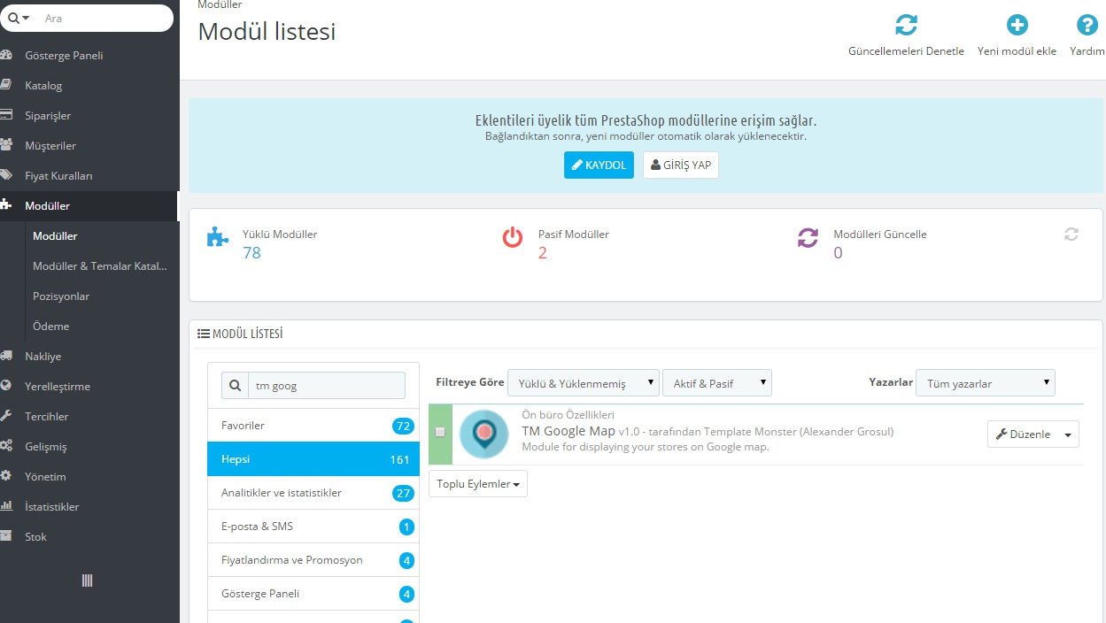The width and height of the screenshot is (1106, 623).
Task: Click the Tercihler wrench icon
Action: (6, 416)
